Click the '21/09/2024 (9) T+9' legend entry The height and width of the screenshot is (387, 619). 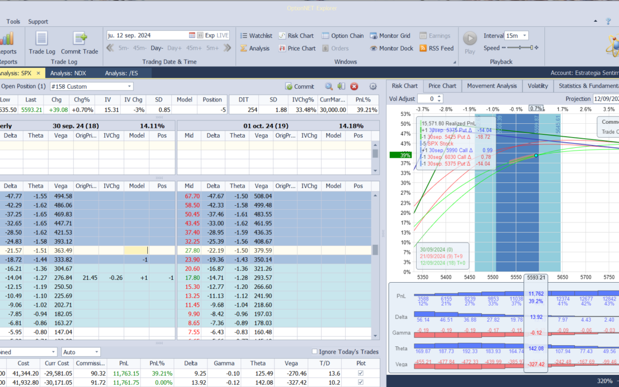pos(442,256)
